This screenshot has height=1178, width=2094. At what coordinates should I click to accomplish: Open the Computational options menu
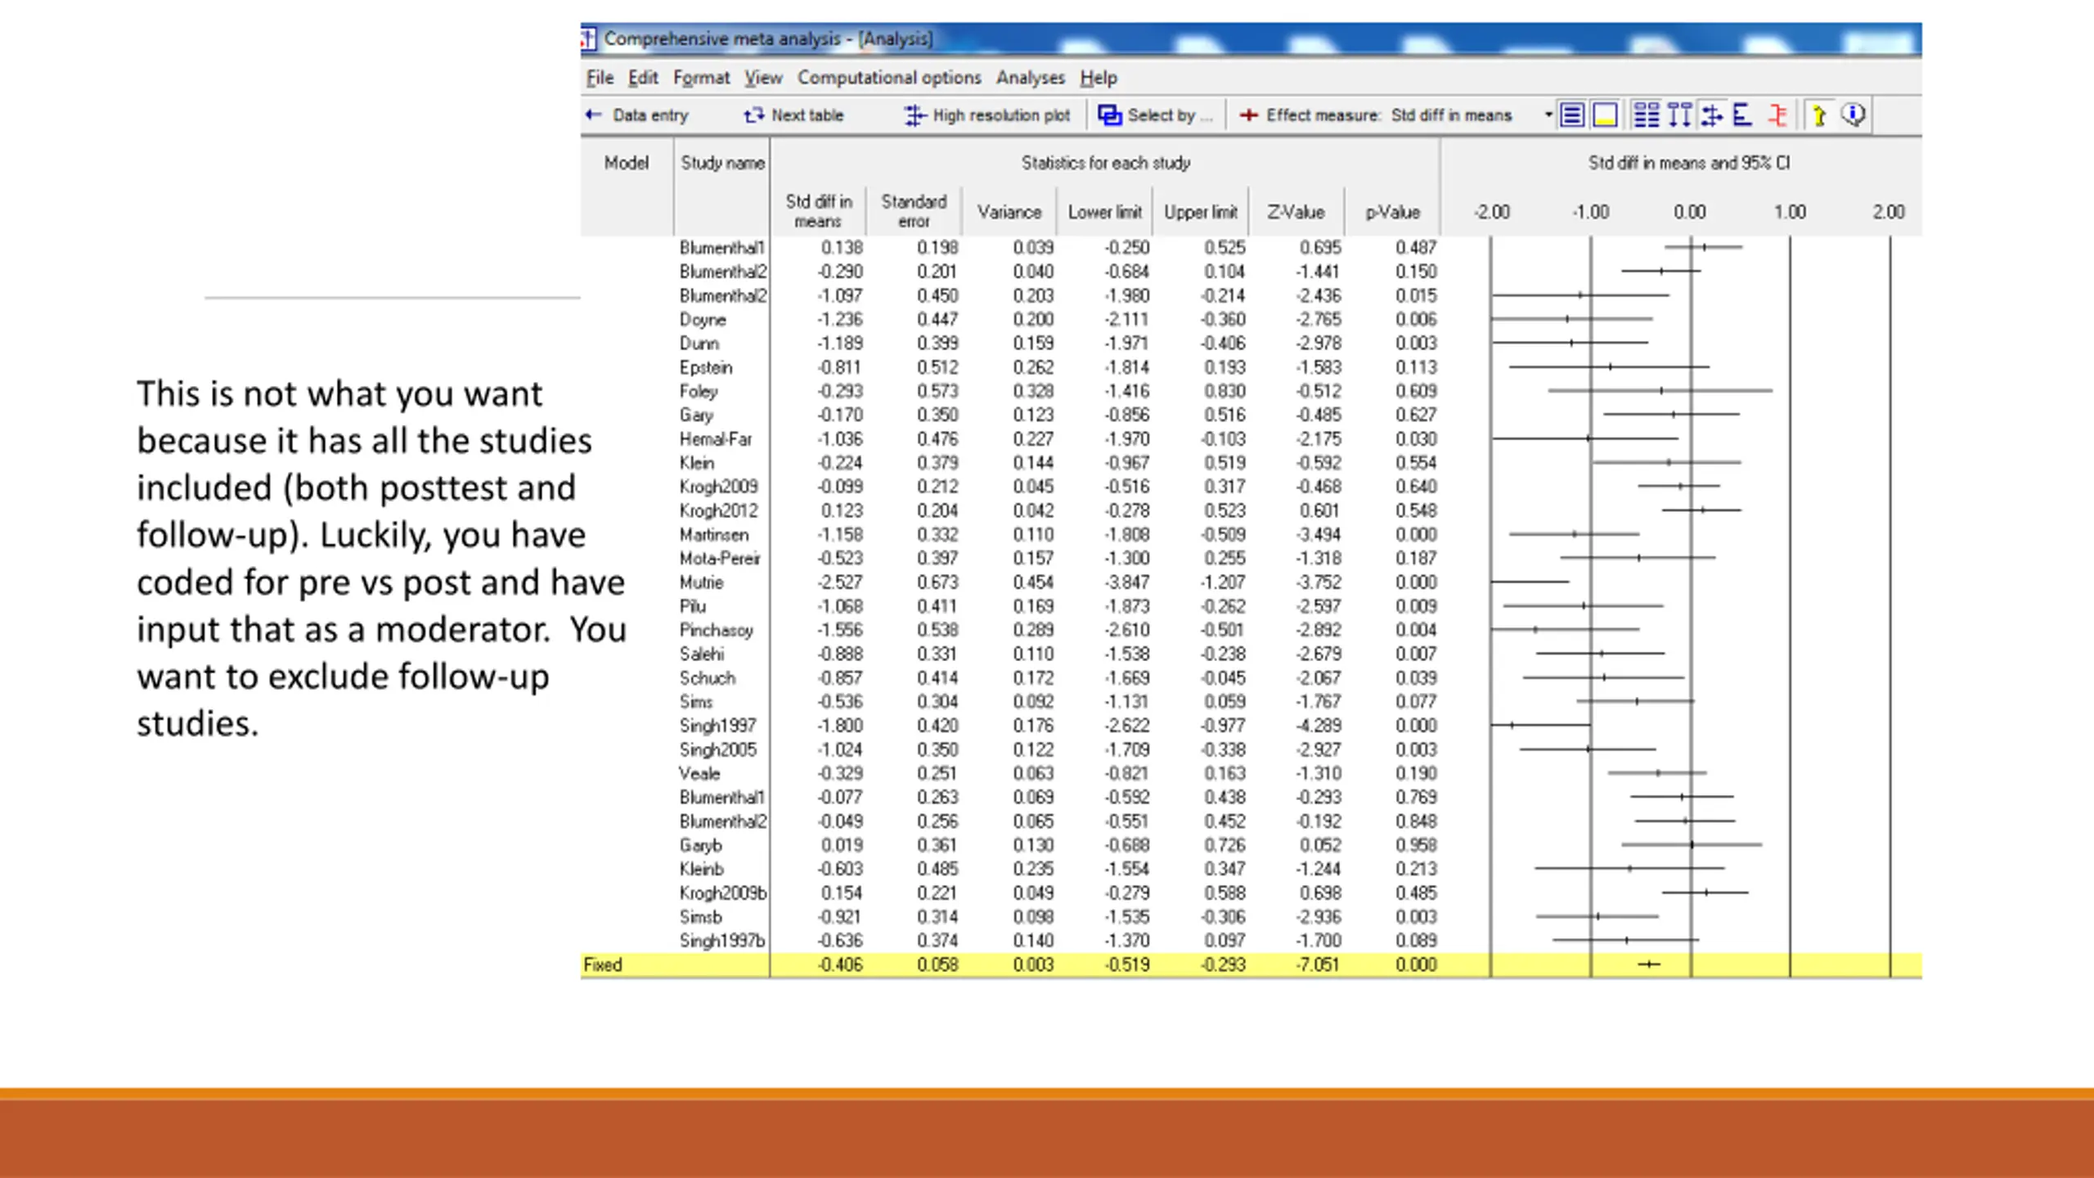tap(889, 78)
